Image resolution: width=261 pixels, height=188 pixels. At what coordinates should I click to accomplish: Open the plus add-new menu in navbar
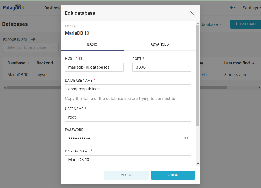click(x=232, y=8)
